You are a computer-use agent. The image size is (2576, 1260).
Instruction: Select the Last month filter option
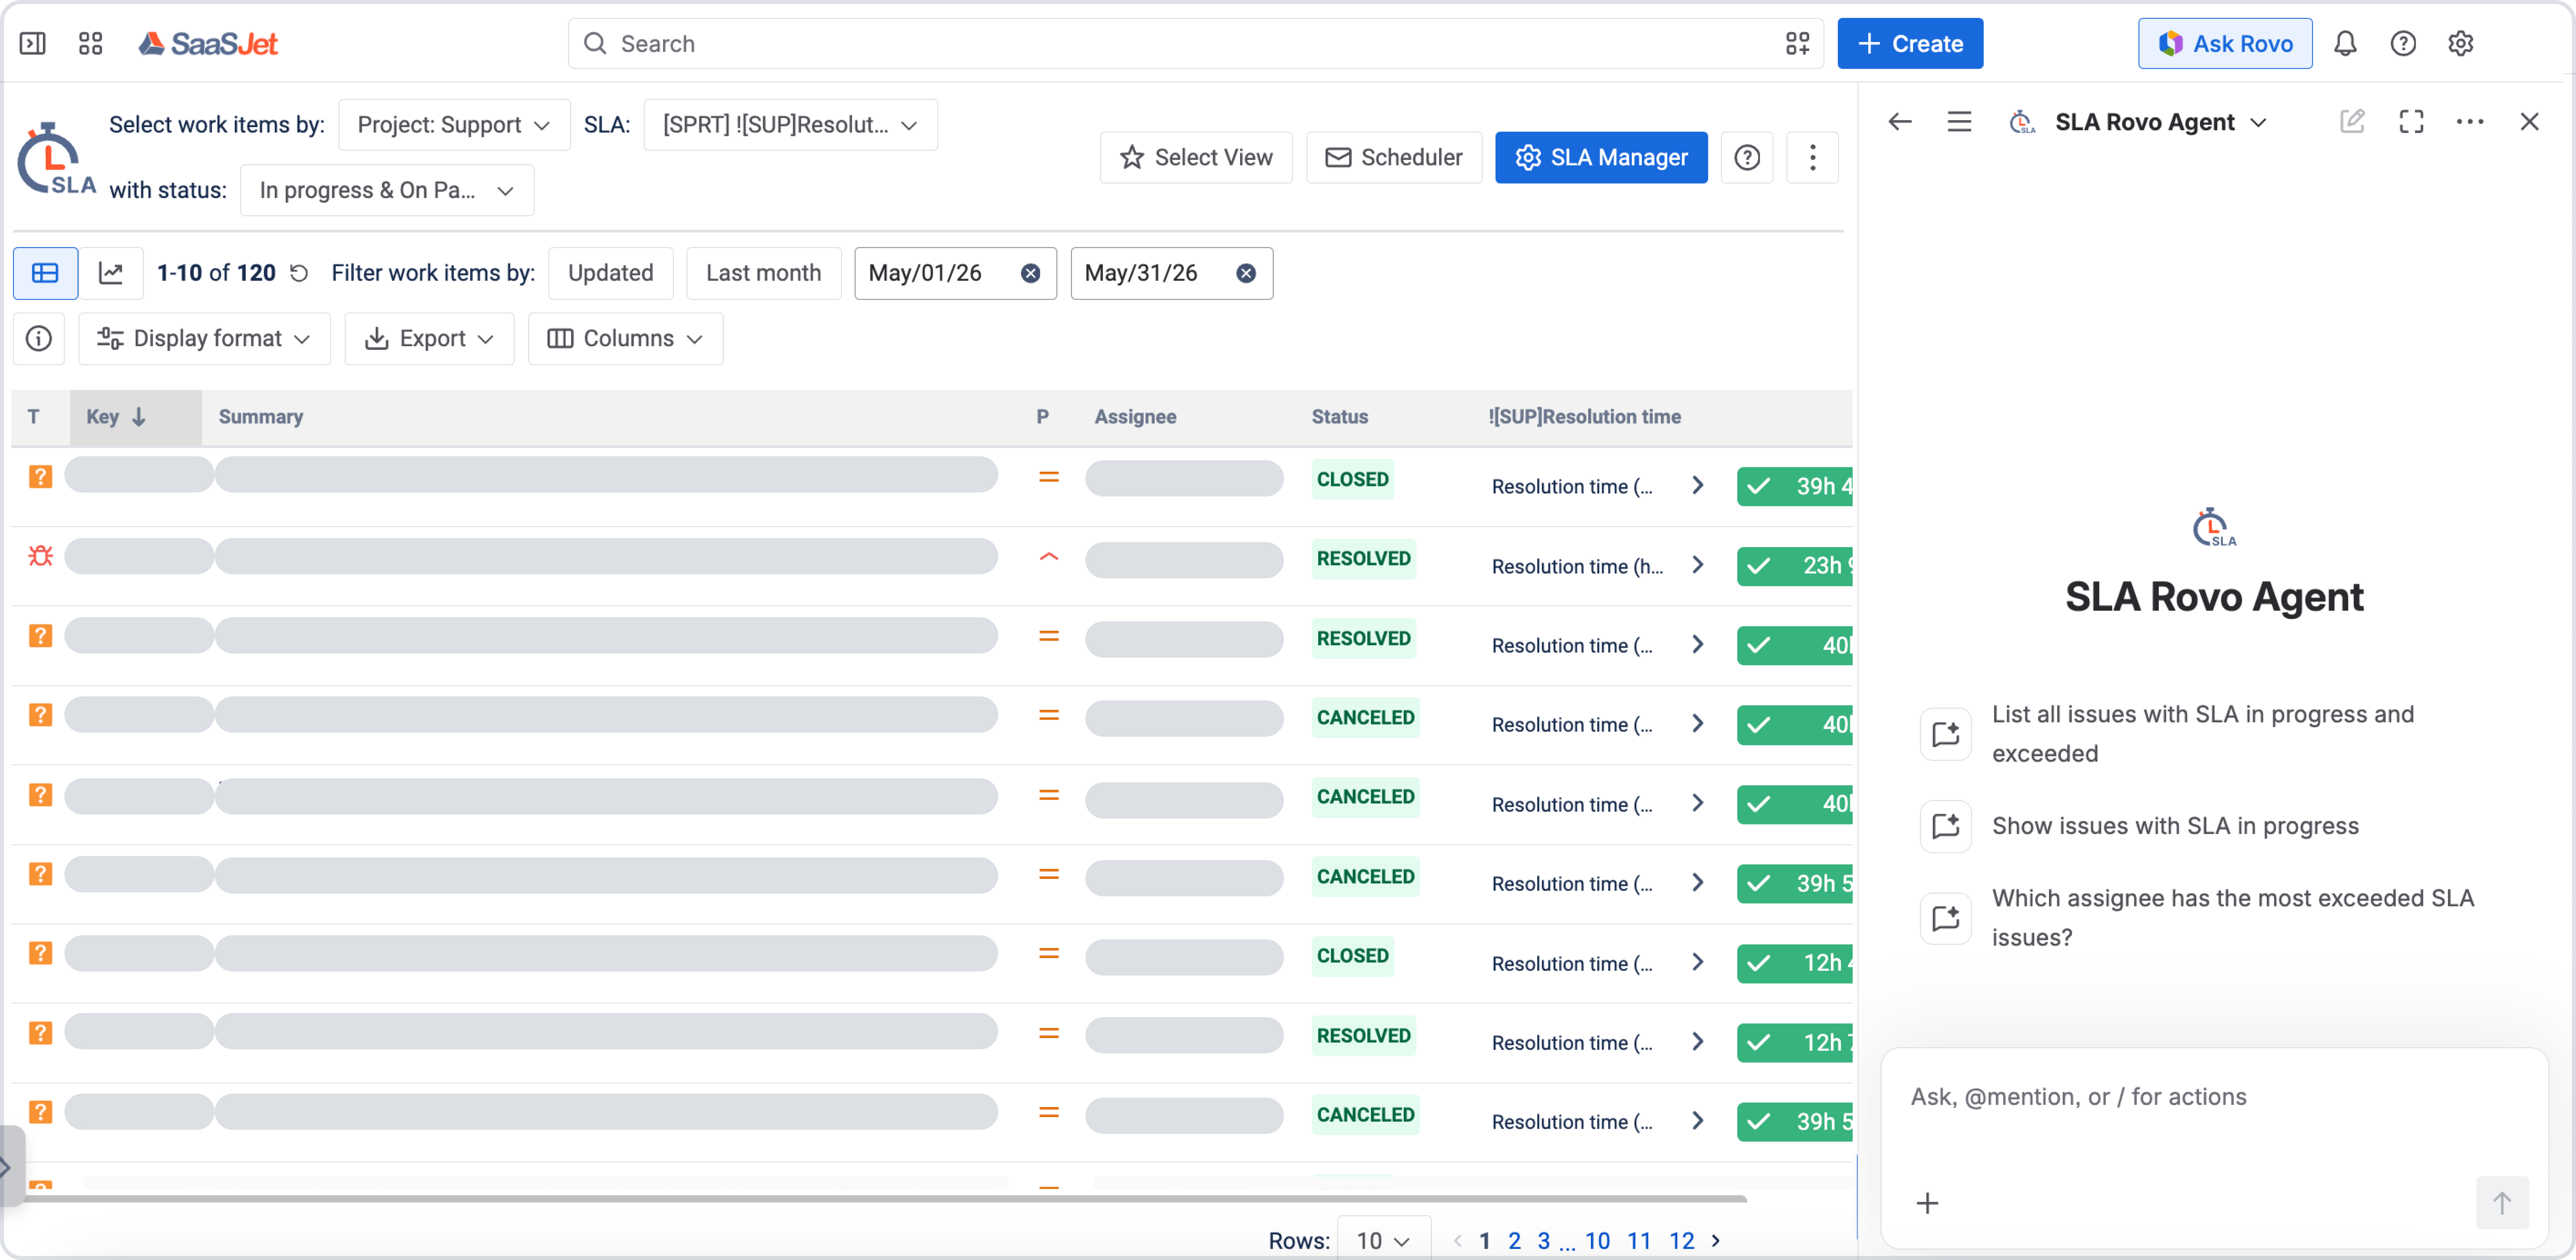[763, 273]
